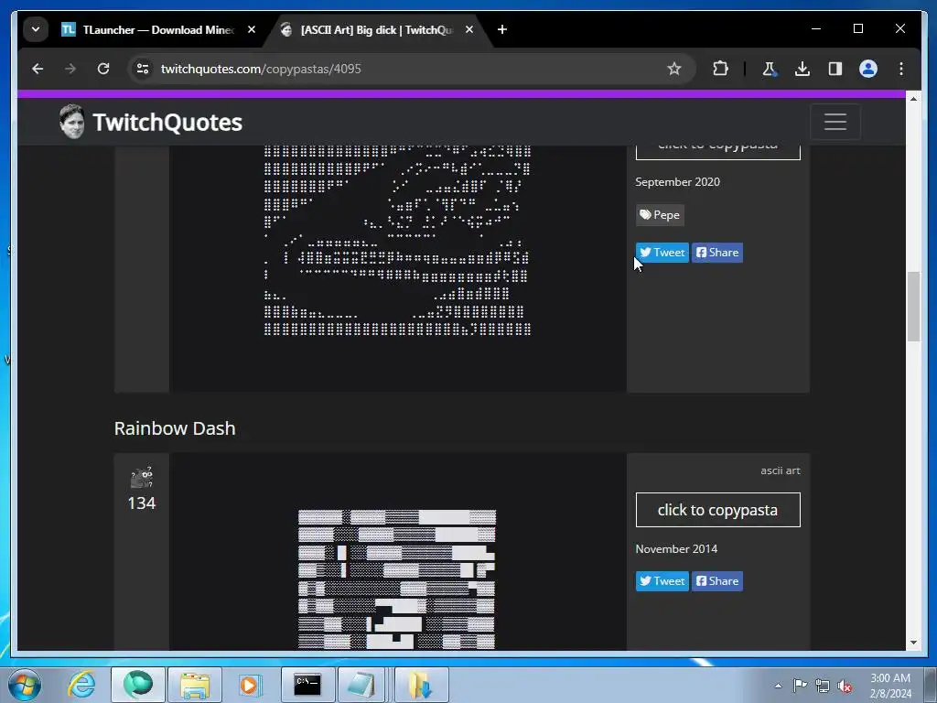Click the partially hidden copypasta button at top
Viewport: 937px width, 703px height.
tap(717, 152)
